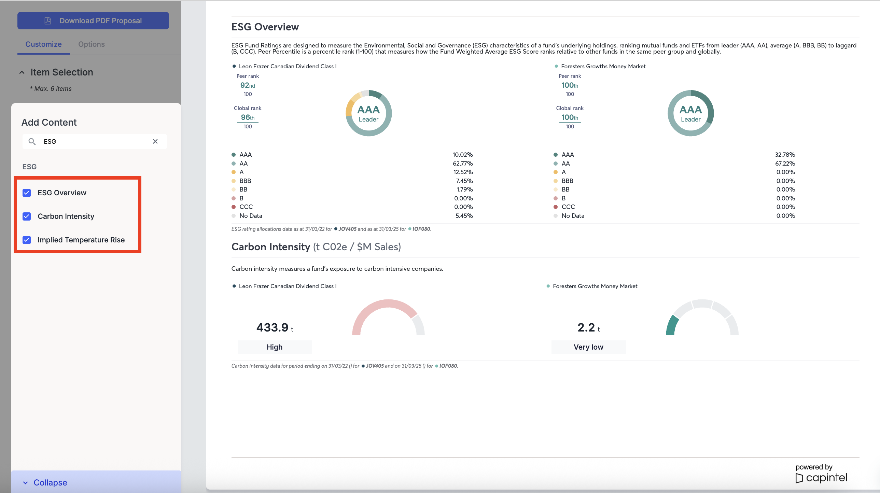Click the High carbon rating label
This screenshot has width=880, height=493.
pyautogui.click(x=275, y=347)
